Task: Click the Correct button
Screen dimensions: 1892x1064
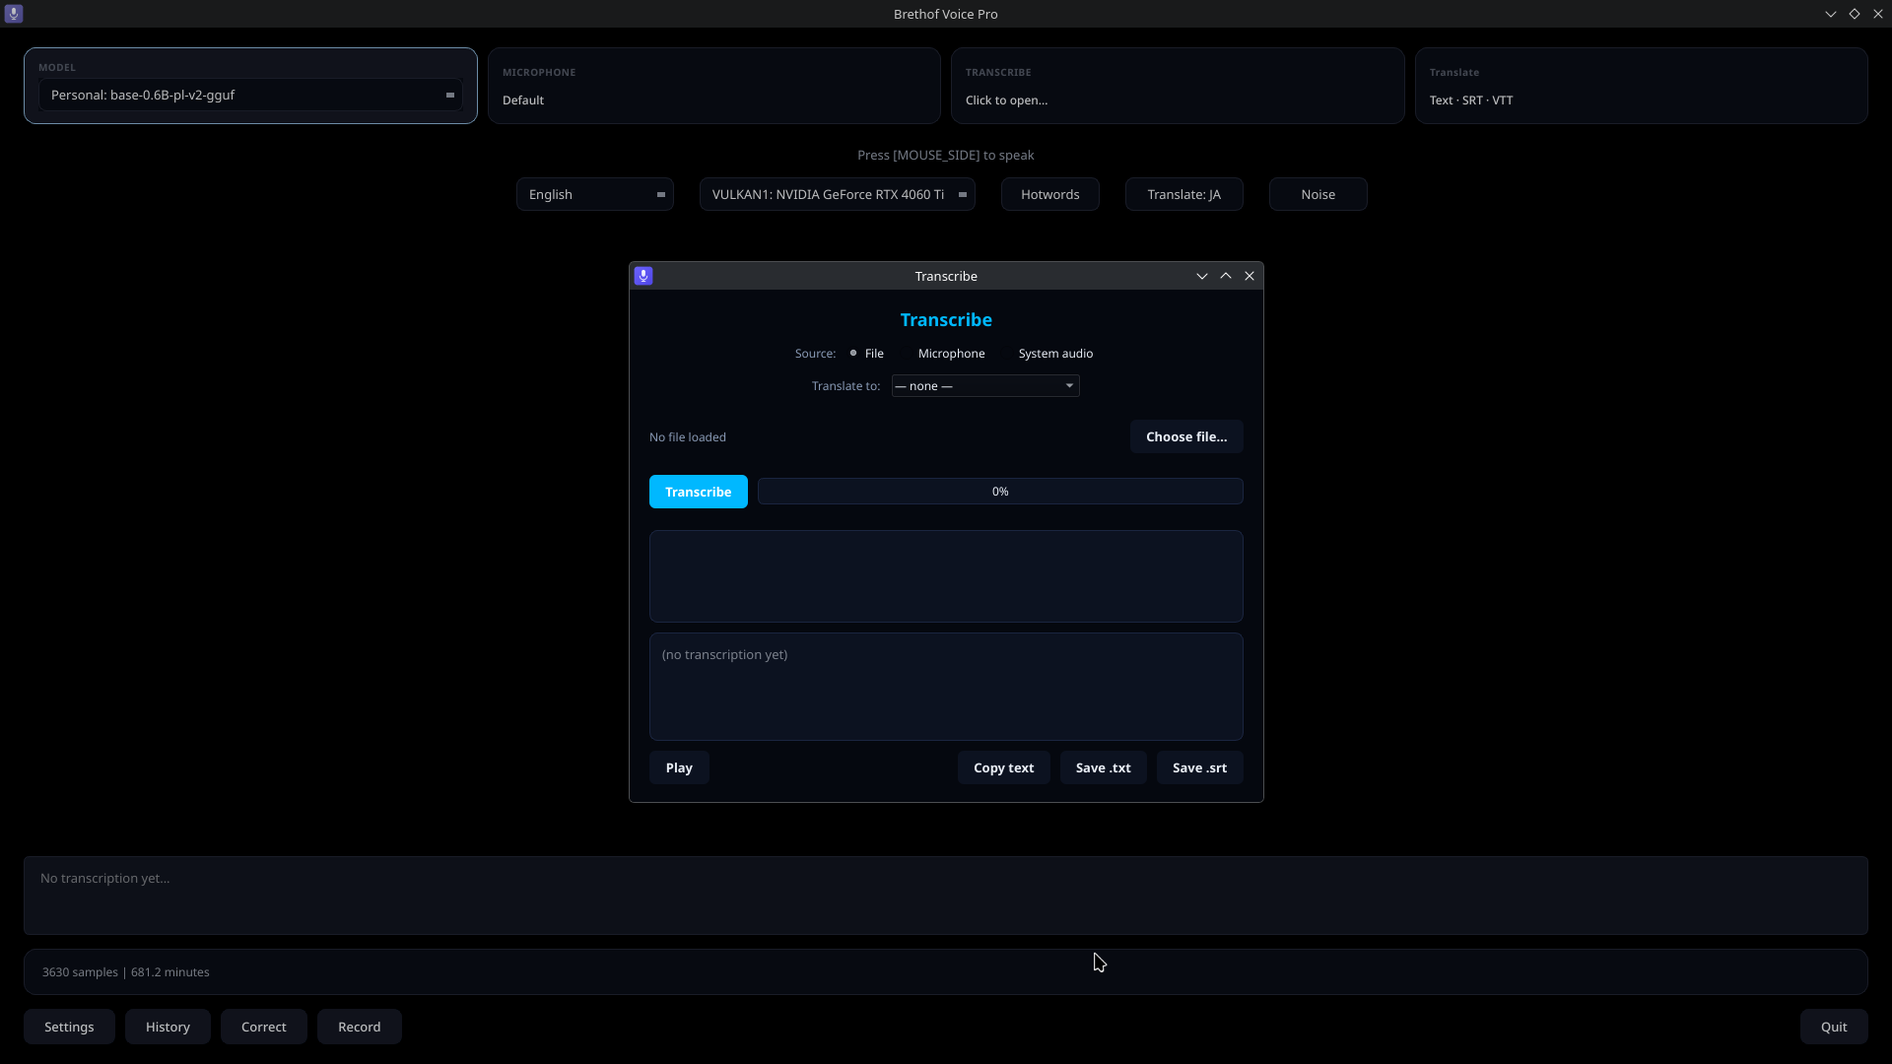Action: tap(264, 1027)
